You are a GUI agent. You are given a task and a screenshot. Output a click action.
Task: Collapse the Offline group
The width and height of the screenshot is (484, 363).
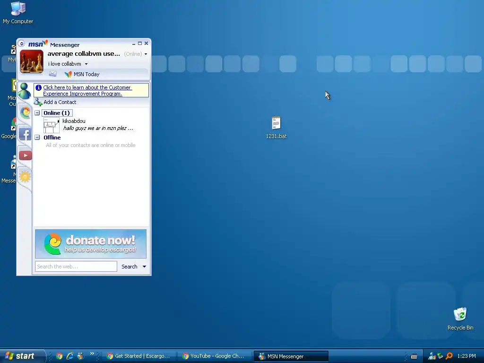(x=37, y=138)
